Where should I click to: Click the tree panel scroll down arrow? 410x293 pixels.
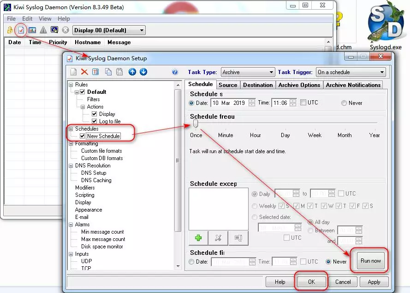click(x=178, y=266)
